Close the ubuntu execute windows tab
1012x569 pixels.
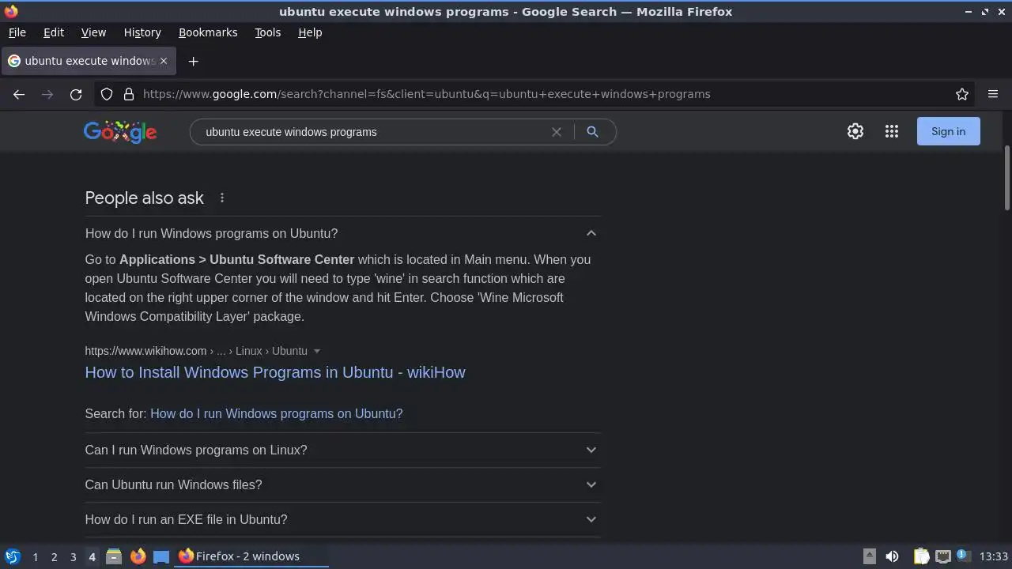(x=164, y=61)
